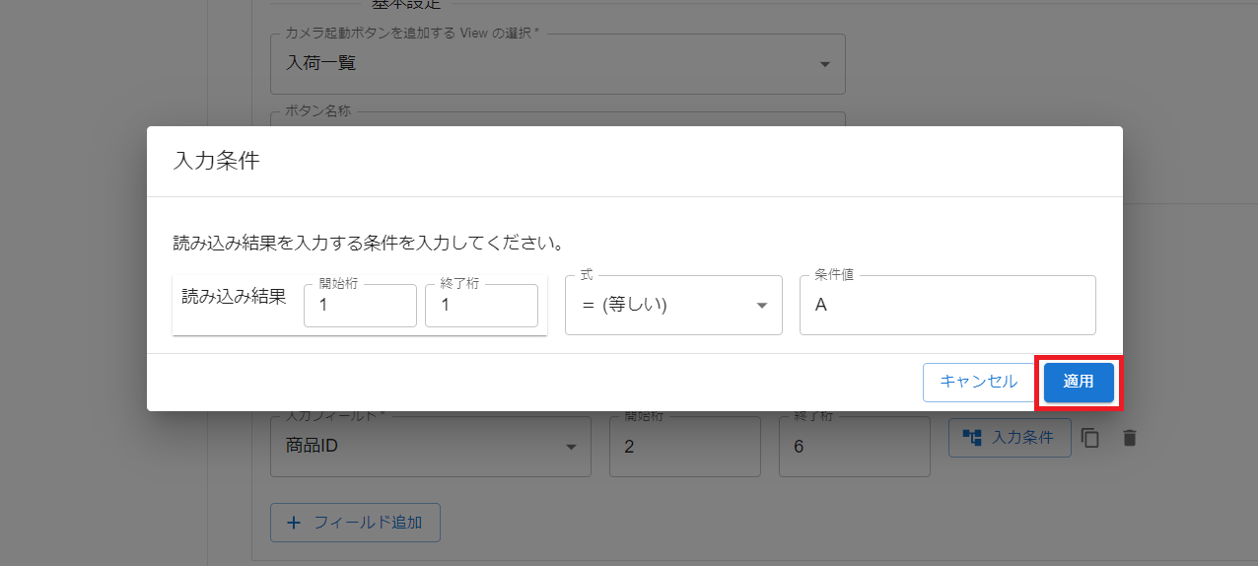Click the copy icon next to 入力条件
Image resolution: width=1258 pixels, height=566 pixels.
[1090, 438]
